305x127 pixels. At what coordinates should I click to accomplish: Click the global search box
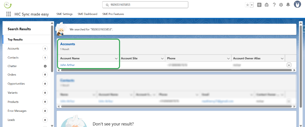145,5
